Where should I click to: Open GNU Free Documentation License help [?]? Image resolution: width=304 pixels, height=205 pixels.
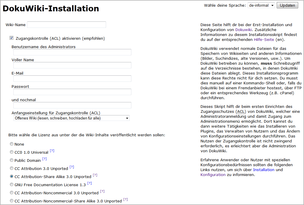[90, 183]
